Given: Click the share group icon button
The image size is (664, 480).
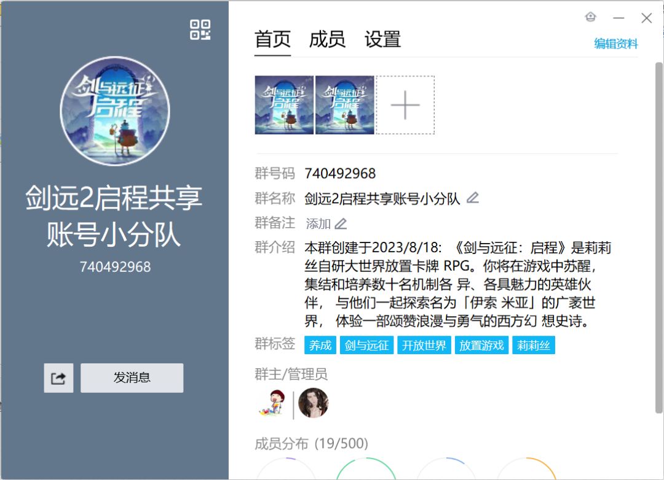Looking at the screenshot, I should [58, 377].
